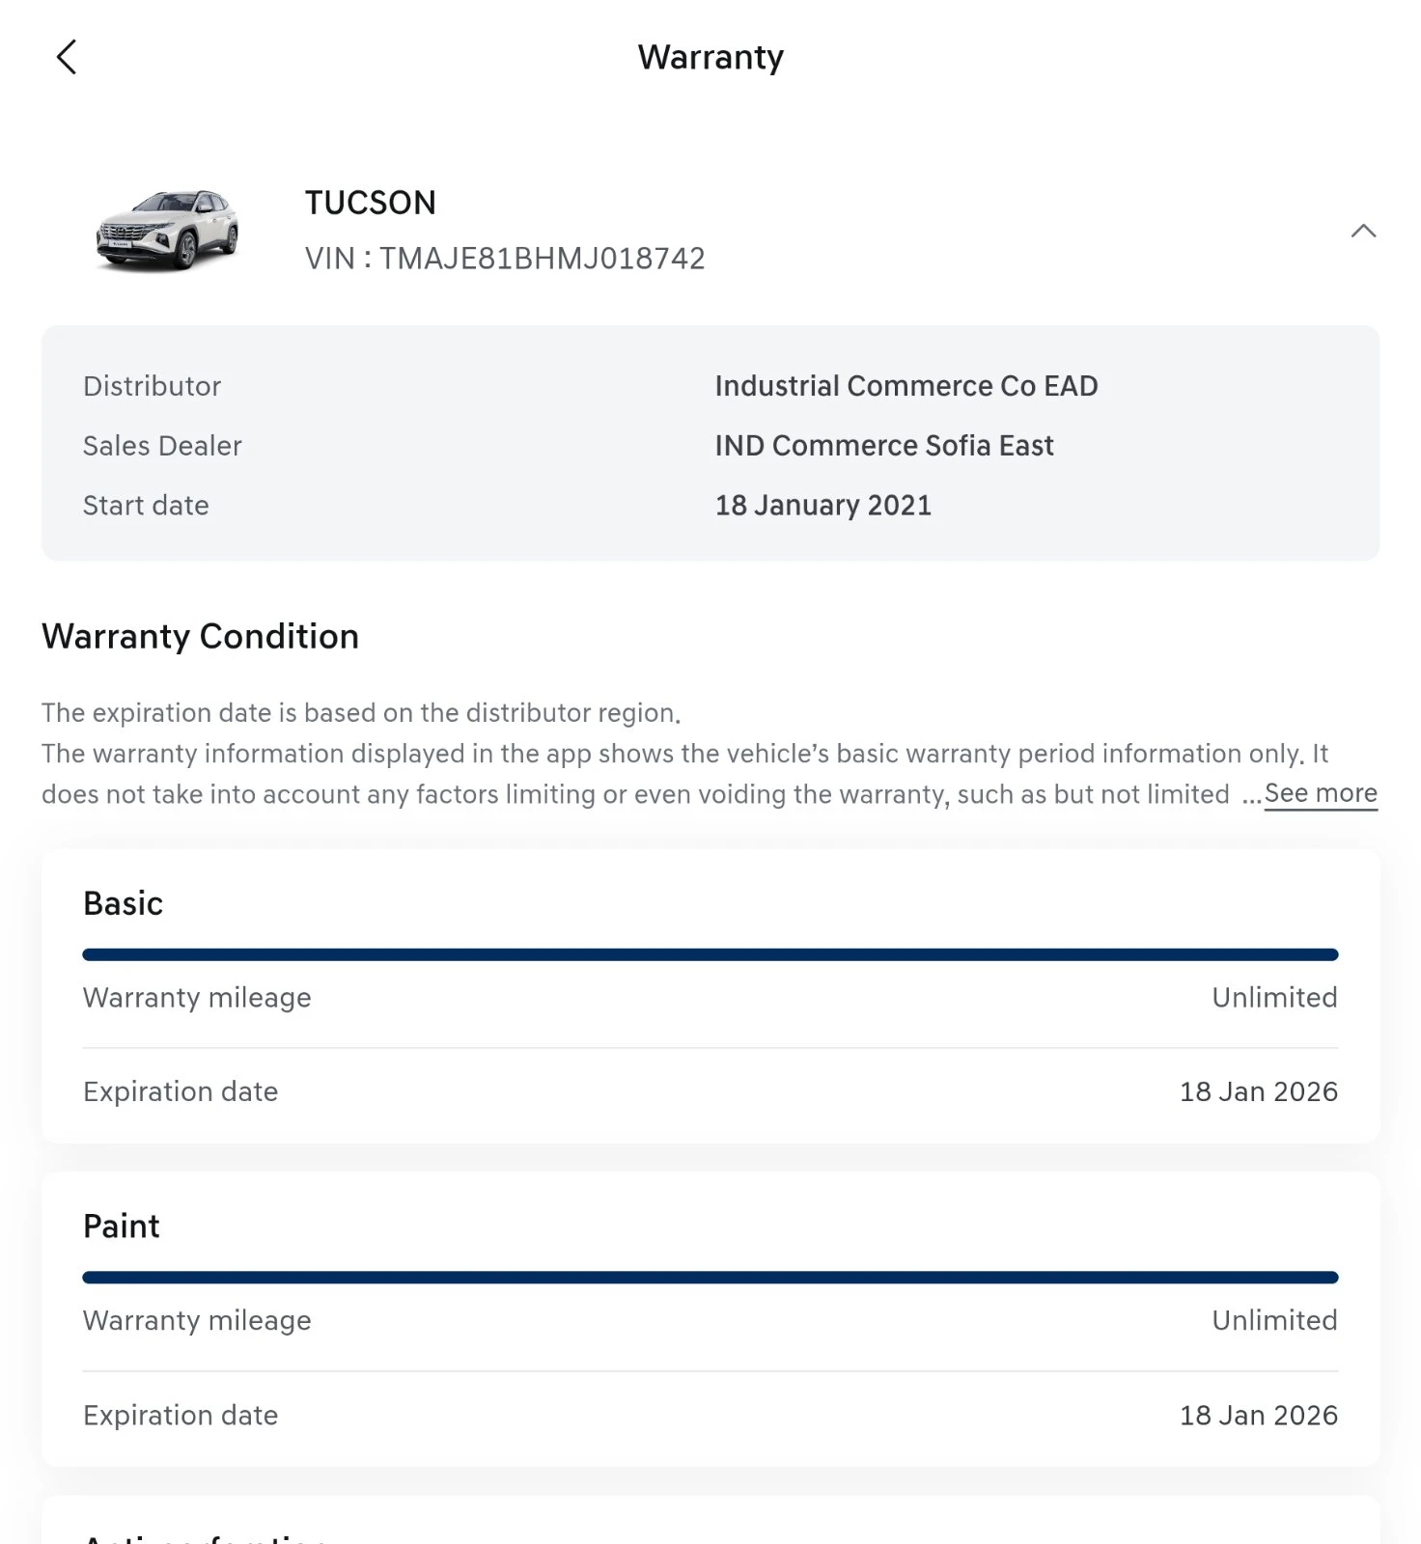The image size is (1421, 1544).
Task: Click the Basic warranty progress bar
Action: [x=710, y=953]
